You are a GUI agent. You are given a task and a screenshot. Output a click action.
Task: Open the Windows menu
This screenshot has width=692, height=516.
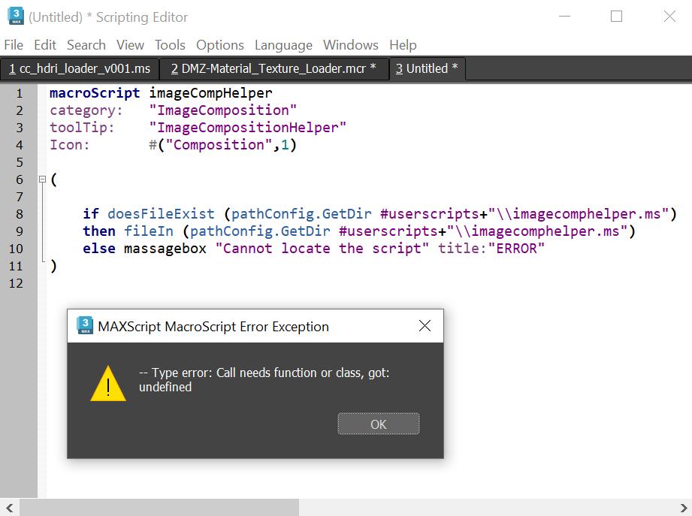[x=350, y=45]
